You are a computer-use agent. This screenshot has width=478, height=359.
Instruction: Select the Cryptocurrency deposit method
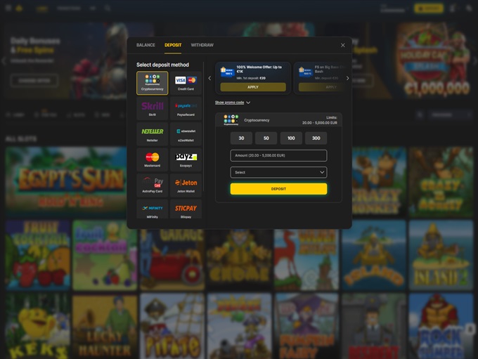[x=152, y=83]
